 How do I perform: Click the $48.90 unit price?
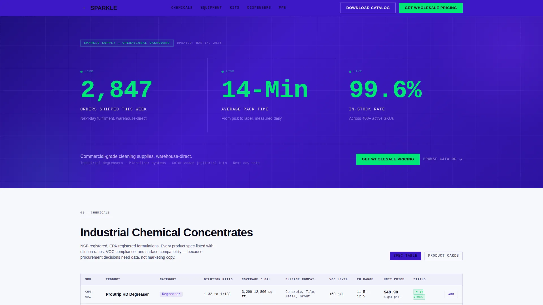(391, 292)
